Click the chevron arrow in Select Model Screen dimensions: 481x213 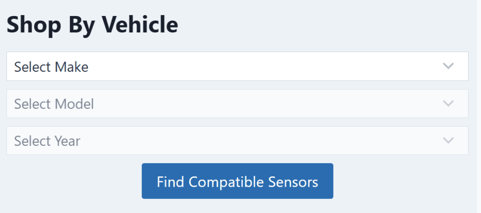449,103
